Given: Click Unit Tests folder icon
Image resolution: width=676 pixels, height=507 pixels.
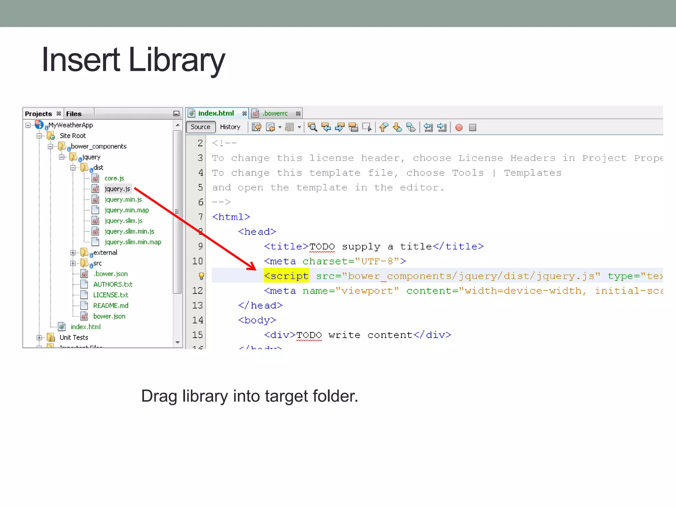Looking at the screenshot, I should [x=51, y=337].
